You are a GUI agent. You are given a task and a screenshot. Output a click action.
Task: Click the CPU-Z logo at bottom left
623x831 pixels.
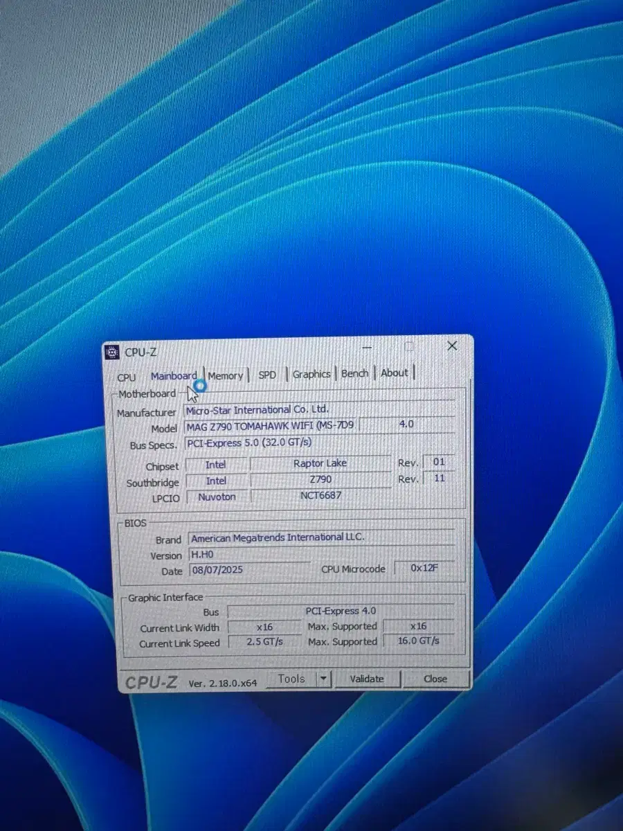(152, 682)
